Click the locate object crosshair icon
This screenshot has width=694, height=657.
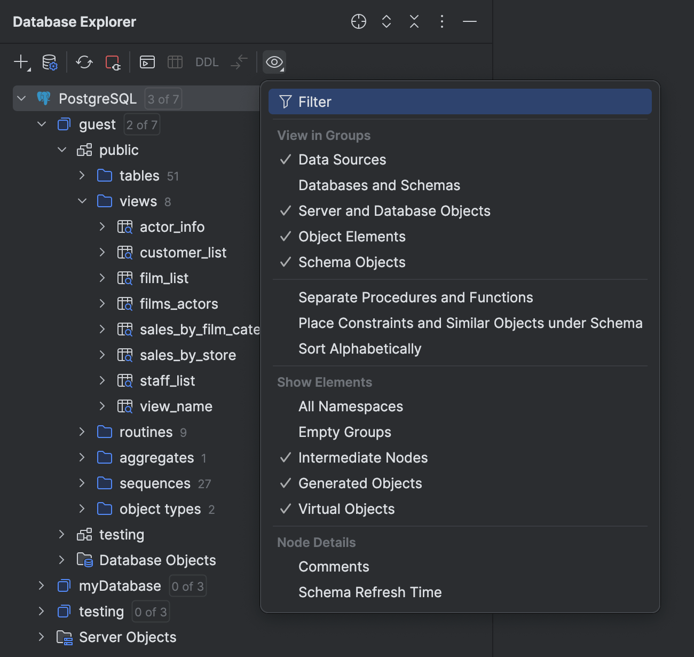(358, 22)
